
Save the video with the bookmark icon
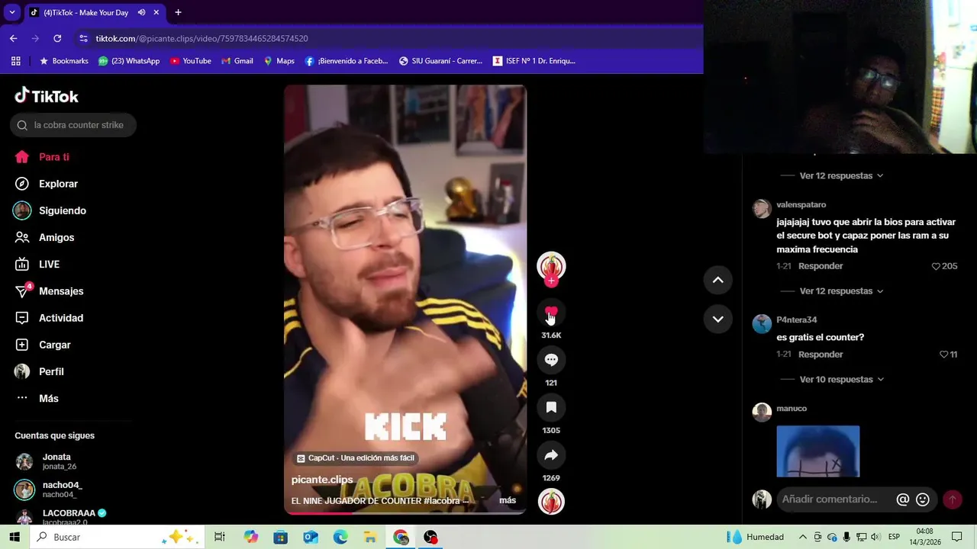tap(551, 407)
